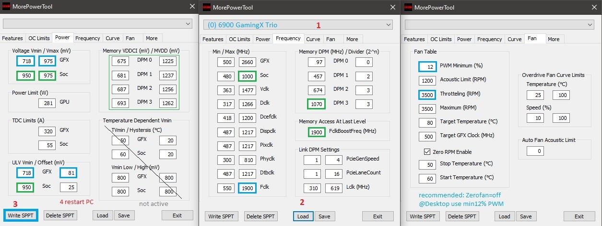The width and height of the screenshot is (602, 226).
Task: Toggle the Zero RPM Enable checkbox
Action: (427, 151)
